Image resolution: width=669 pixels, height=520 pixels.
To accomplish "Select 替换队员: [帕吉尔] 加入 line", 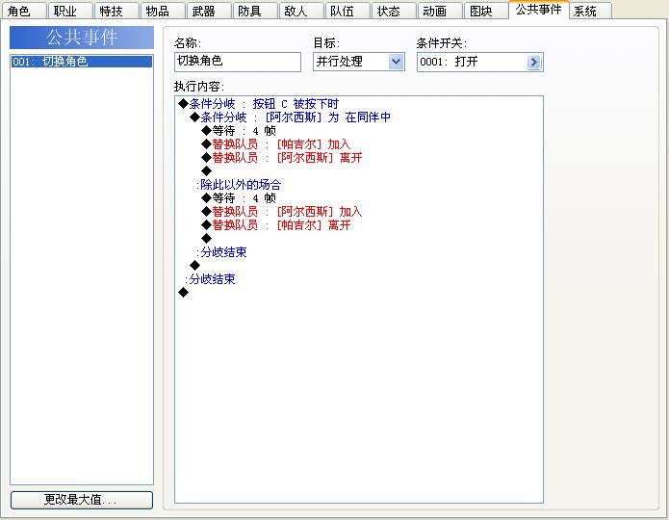I will click(275, 144).
